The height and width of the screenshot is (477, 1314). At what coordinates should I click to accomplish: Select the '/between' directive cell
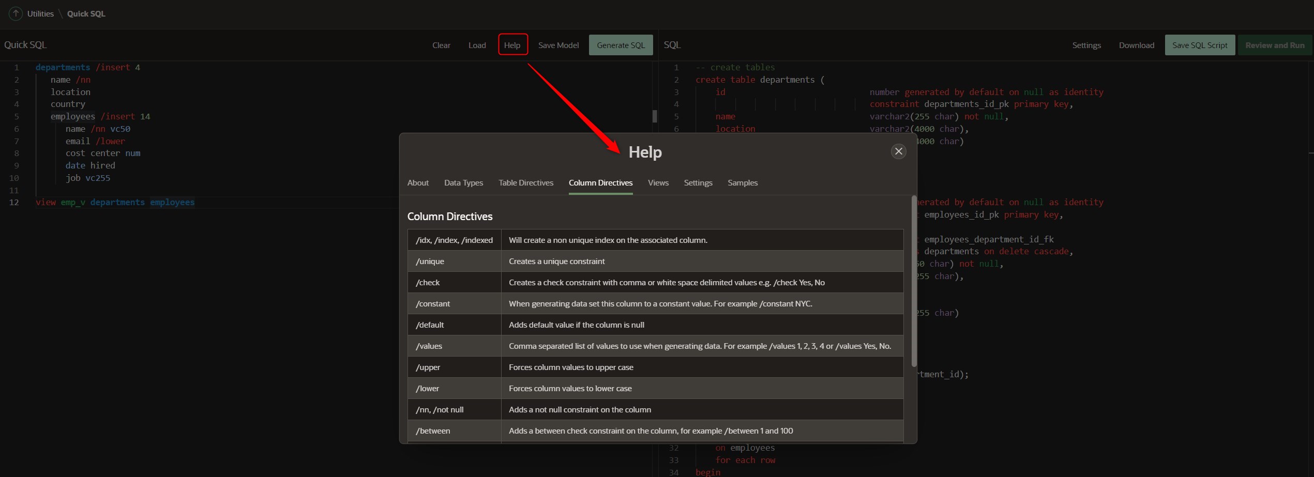[x=454, y=431]
